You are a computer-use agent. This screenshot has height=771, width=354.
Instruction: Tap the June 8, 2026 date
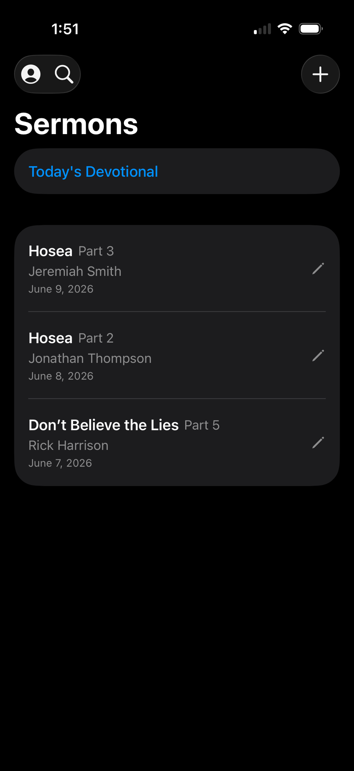click(x=61, y=376)
